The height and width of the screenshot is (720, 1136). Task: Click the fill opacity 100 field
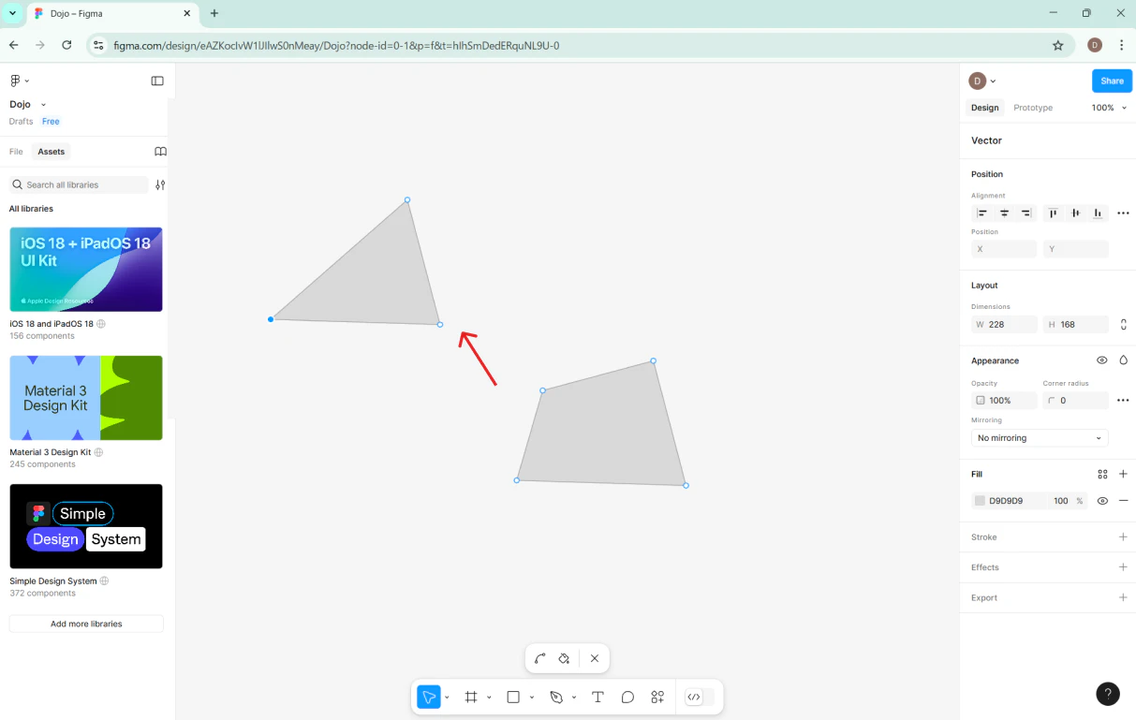[x=1060, y=501]
